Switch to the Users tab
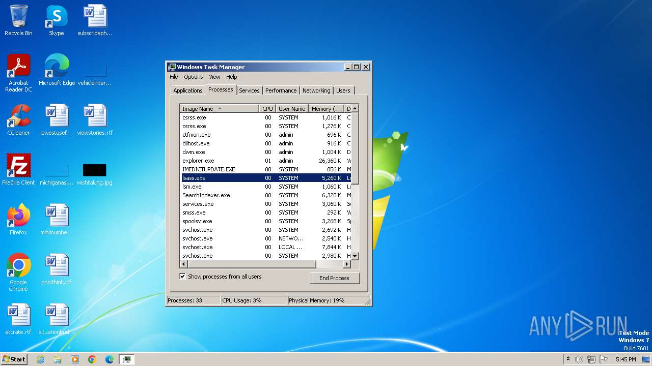 coord(343,90)
